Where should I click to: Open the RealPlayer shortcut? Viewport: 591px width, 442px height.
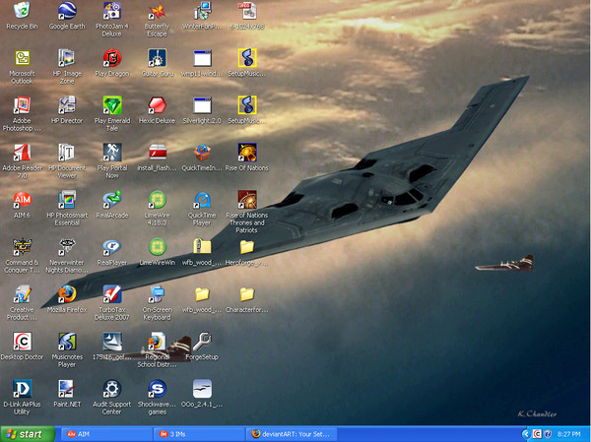point(112,247)
